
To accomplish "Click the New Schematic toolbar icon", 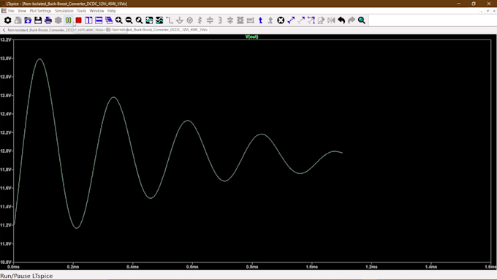I will 18,20.
